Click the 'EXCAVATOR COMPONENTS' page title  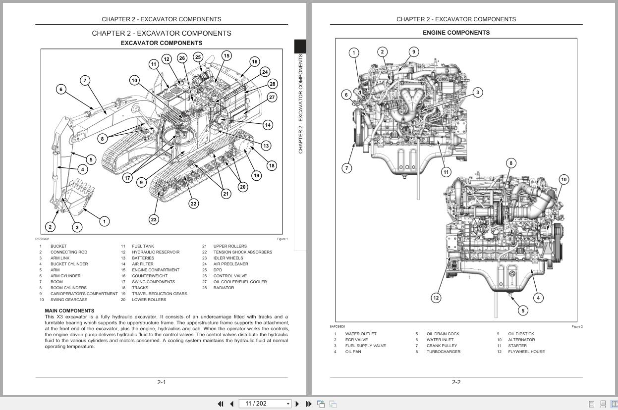click(x=161, y=43)
